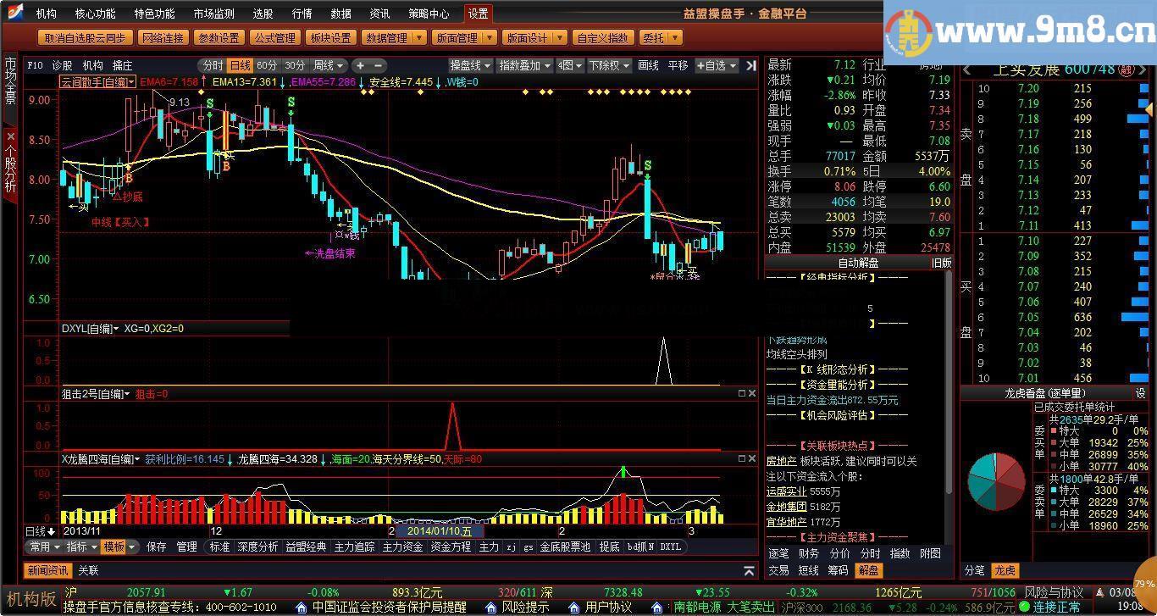Click the home icon beside 风险提示
Viewport: 1157px width, 616px height.
pos(490,608)
